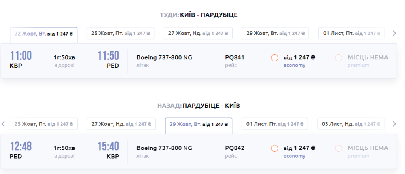Click the PQ841 flight number
Screen dimensions: 405x174
[x=235, y=57]
